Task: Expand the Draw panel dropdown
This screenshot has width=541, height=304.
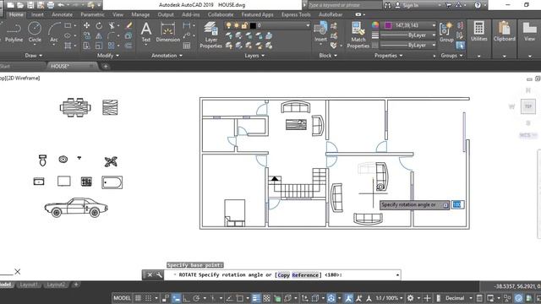Action: click(x=34, y=55)
